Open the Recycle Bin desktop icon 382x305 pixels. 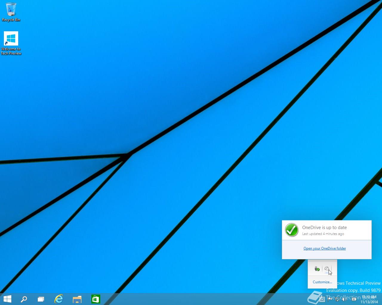(x=11, y=12)
